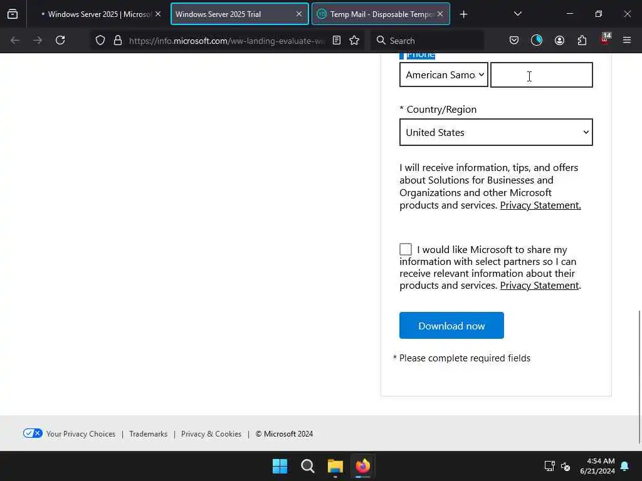Close the Windows Server 2025 Microsoft tab
Viewport: 642px width, 481px height.
point(158,14)
